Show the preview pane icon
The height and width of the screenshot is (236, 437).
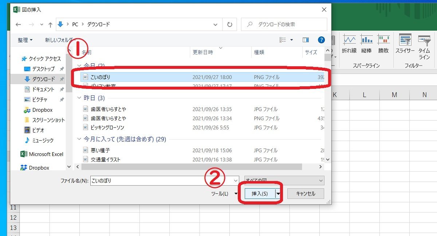pos(306,40)
